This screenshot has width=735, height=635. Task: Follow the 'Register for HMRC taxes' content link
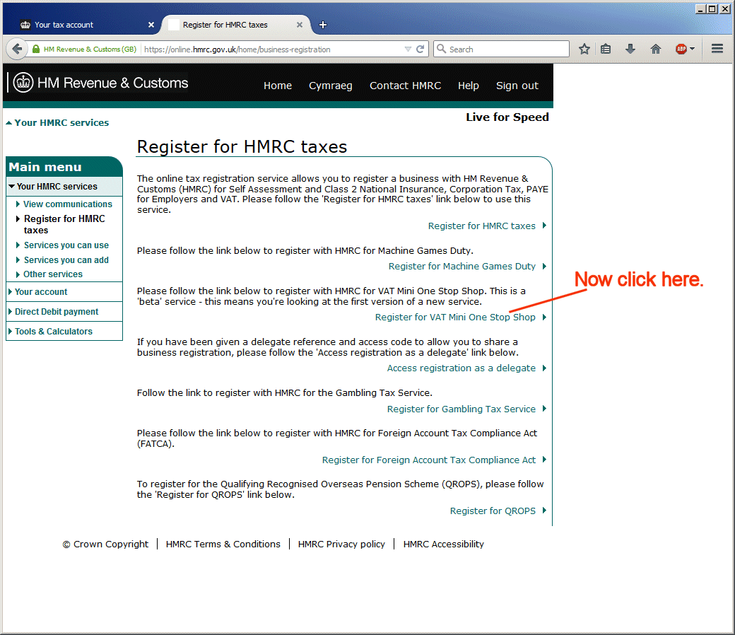pos(481,226)
